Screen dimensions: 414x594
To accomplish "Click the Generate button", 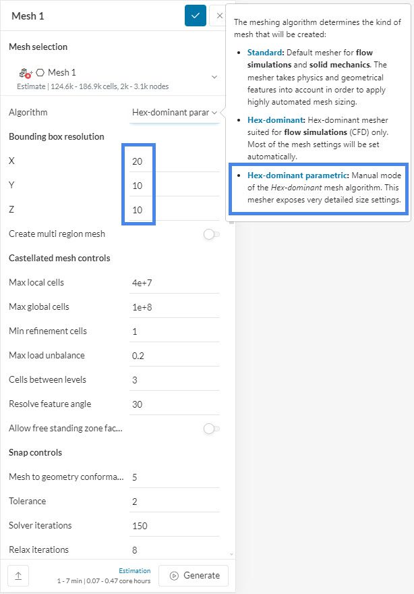I will (x=194, y=576).
